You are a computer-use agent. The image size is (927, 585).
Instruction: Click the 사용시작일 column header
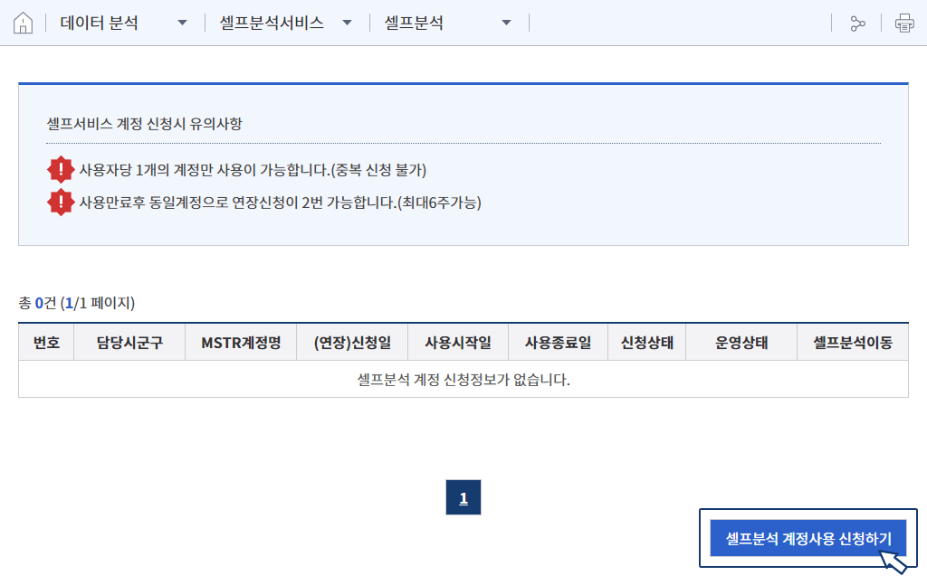[458, 343]
